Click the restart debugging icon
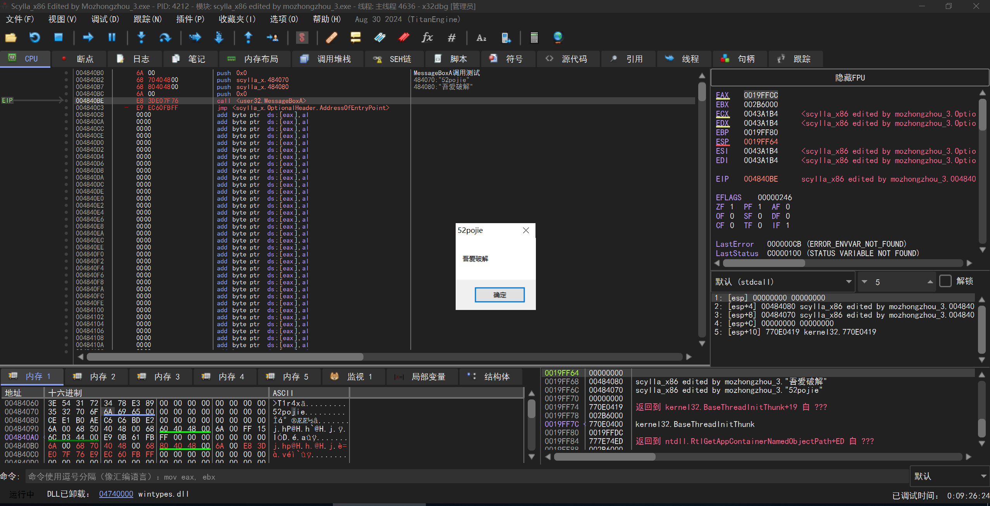Image resolution: width=990 pixels, height=506 pixels. [35, 38]
